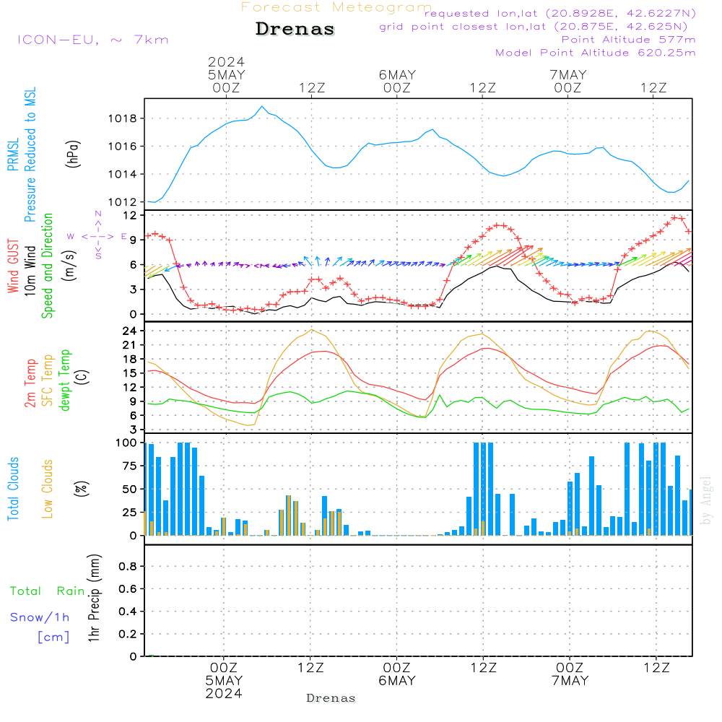Viewport: 722px width, 722px height.
Task: Click the top axis 6MAY 00Z label
Action: pos(397,81)
